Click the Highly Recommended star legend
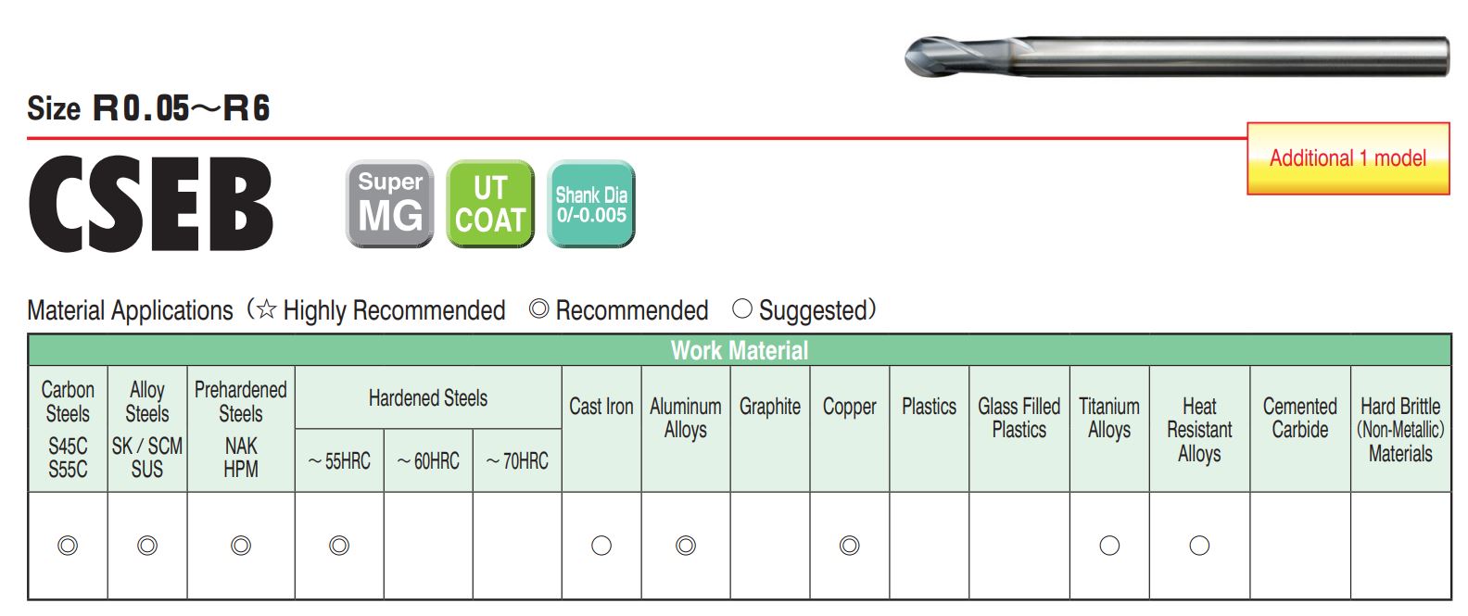The height and width of the screenshot is (616, 1468). click(381, 310)
